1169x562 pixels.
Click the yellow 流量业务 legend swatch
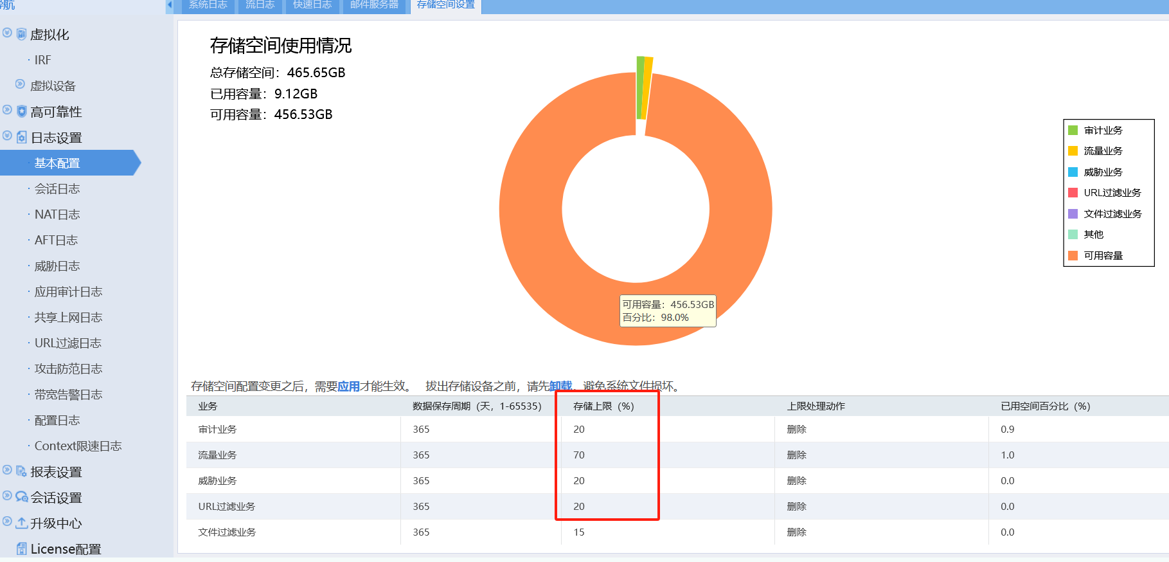click(1073, 150)
